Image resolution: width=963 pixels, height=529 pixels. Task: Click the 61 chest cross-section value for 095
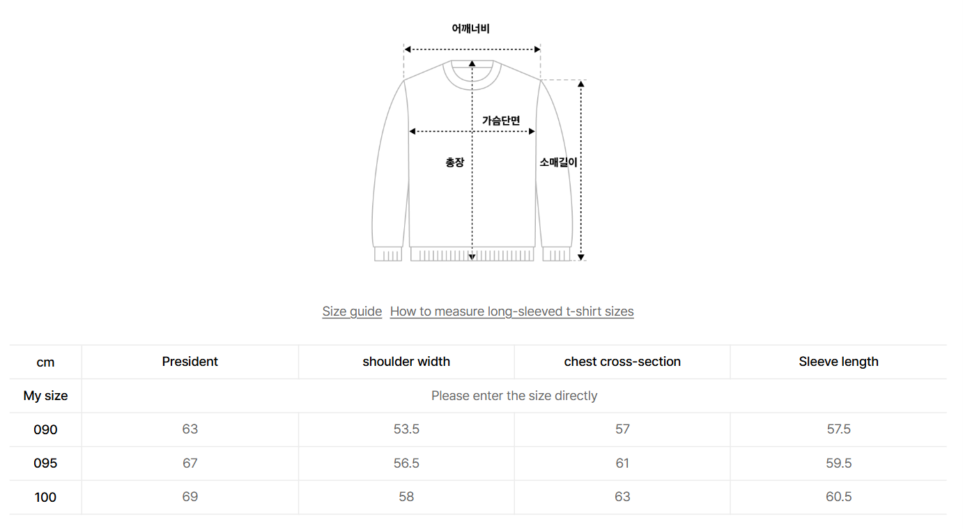point(622,463)
